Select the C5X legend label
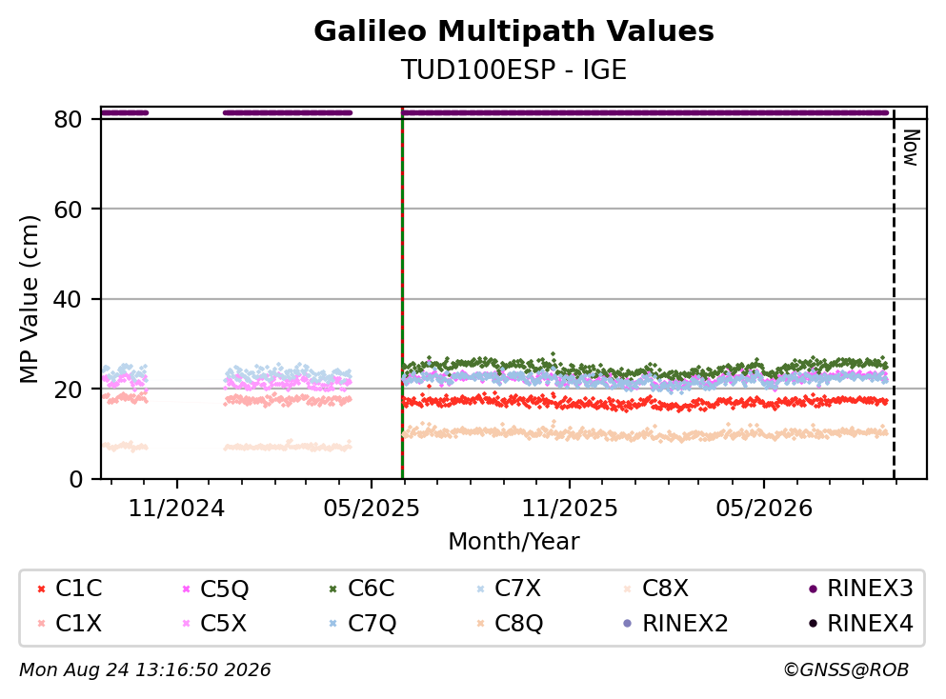The width and height of the screenshot is (946, 699). point(223,623)
